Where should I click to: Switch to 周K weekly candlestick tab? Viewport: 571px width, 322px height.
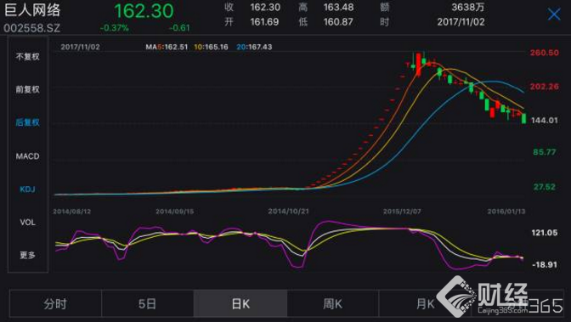point(332,303)
